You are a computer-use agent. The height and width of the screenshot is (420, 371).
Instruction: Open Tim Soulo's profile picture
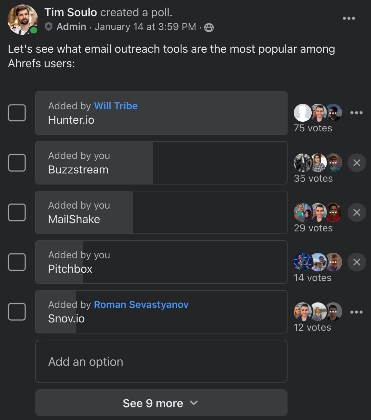pos(23,19)
